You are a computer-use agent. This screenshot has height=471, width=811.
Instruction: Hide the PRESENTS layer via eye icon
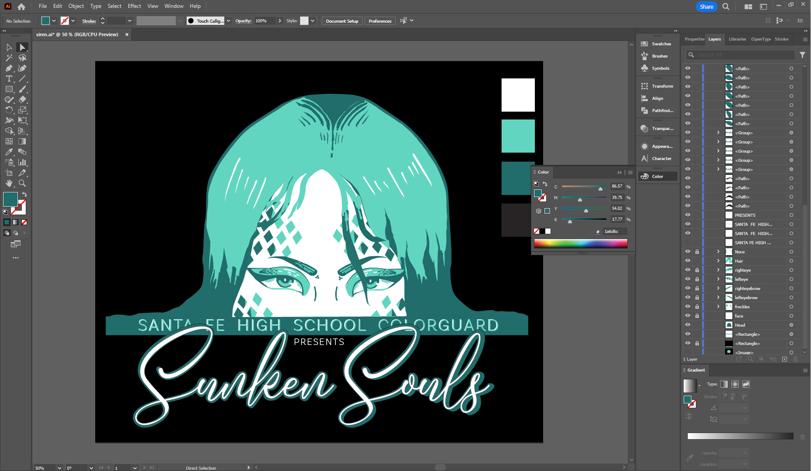point(688,215)
